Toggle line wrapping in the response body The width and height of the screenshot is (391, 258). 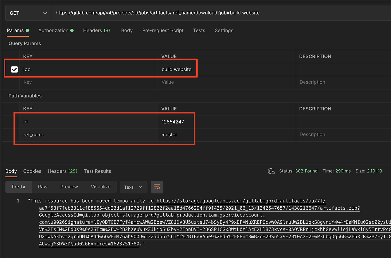point(157,187)
